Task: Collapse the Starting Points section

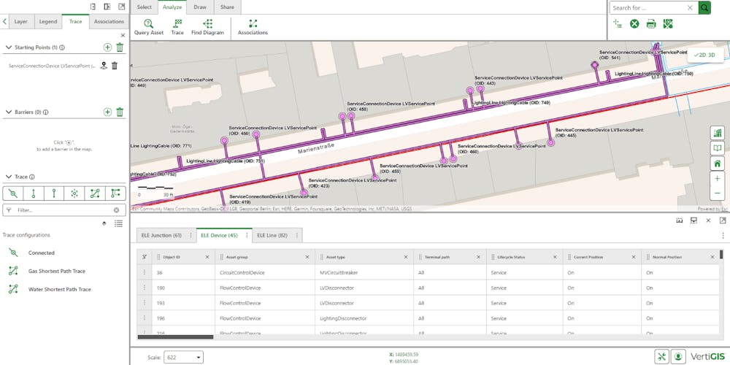Action: pos(8,47)
